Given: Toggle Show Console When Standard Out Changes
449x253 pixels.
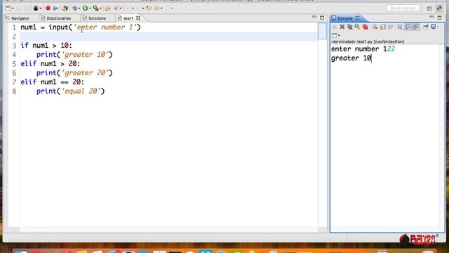Looking at the screenshot, I should click(x=408, y=27).
